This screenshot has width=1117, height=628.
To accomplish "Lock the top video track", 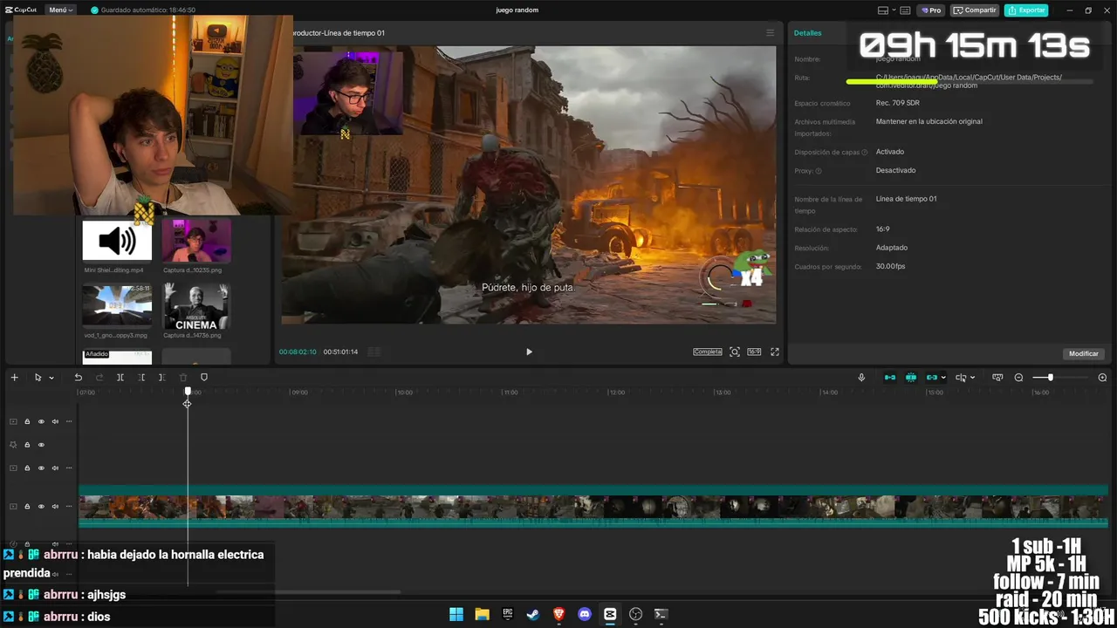I will click(x=27, y=422).
